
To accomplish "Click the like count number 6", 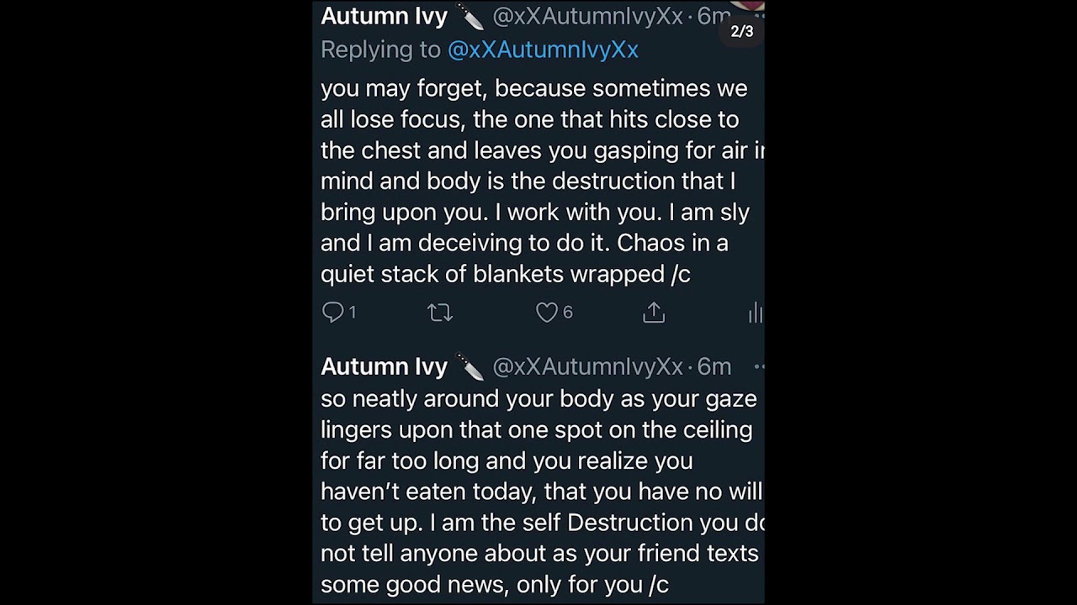I will pos(568,313).
